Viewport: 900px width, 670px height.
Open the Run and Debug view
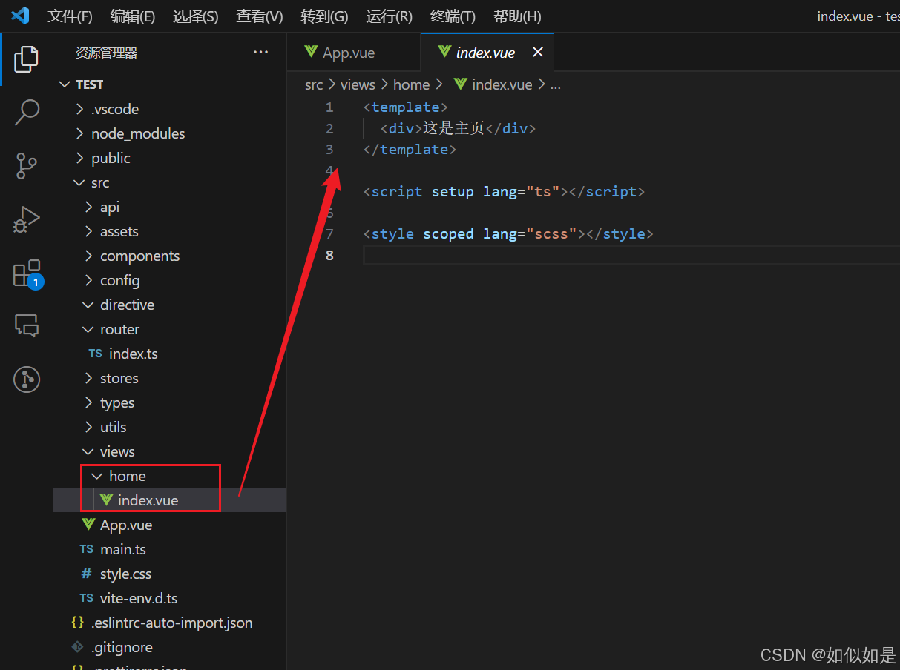(26, 219)
